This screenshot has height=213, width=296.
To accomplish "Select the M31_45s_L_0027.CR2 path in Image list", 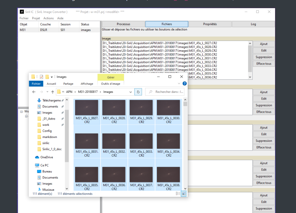I will (x=160, y=43).
